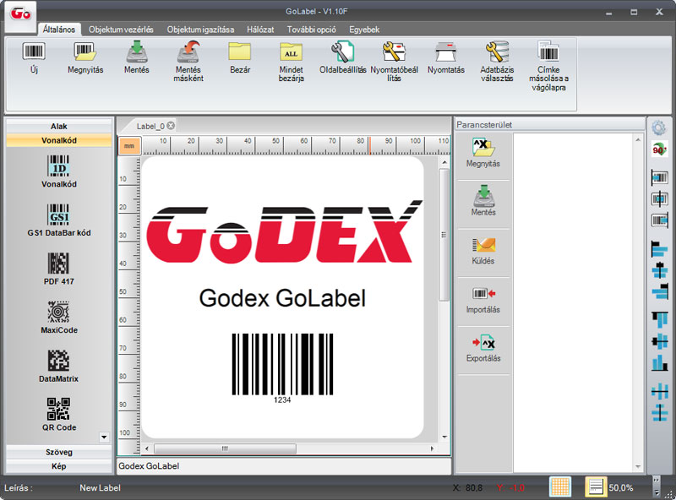Align barcode to label right edge icon
The width and height of the screenshot is (676, 500).
click(x=660, y=220)
